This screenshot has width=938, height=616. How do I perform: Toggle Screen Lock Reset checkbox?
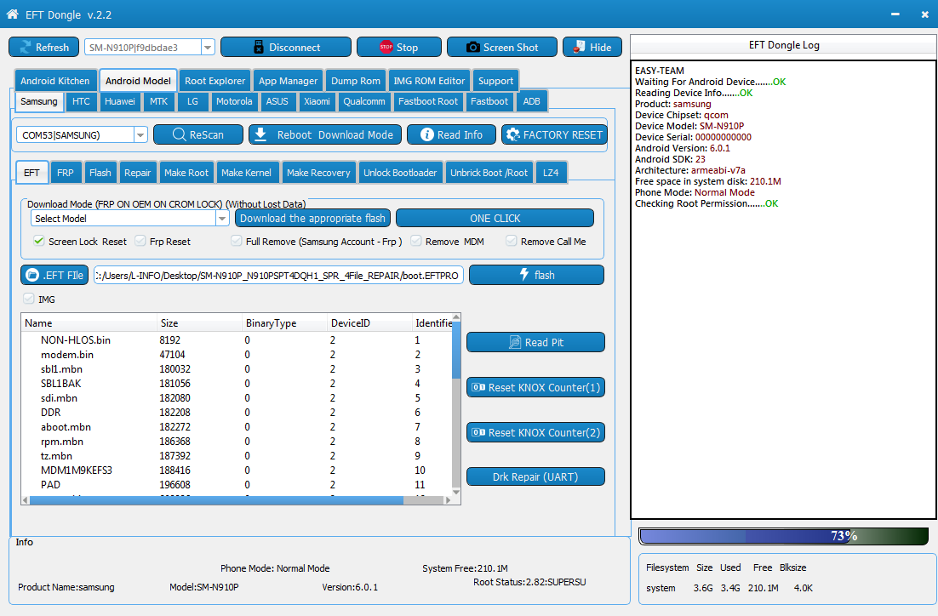39,241
